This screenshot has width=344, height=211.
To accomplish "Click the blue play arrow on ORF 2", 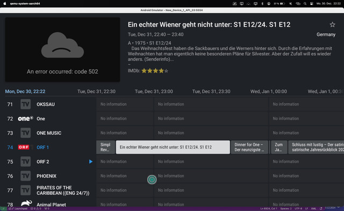I will point(91,162).
